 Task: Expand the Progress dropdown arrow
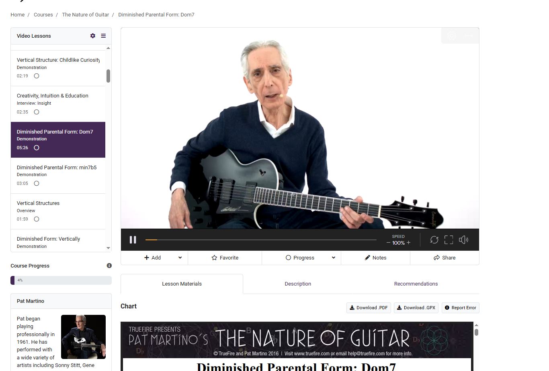pos(333,258)
